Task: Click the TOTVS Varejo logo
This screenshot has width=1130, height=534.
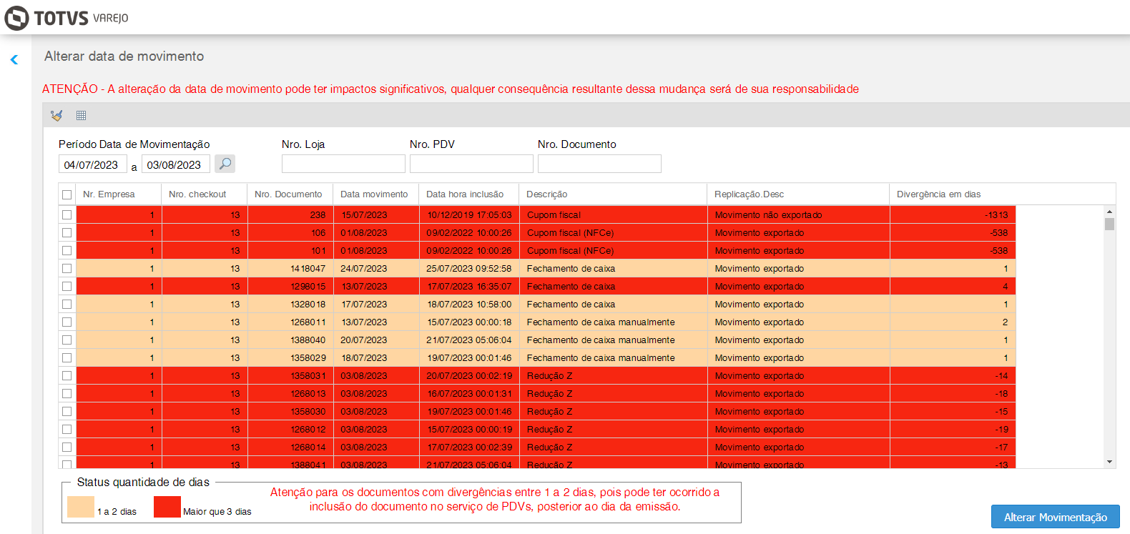Action: pos(67,18)
